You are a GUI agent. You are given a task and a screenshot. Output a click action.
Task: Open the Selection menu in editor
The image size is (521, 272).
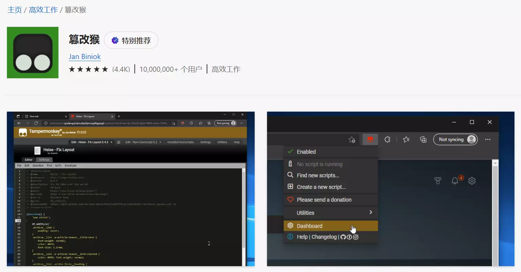click(38, 166)
